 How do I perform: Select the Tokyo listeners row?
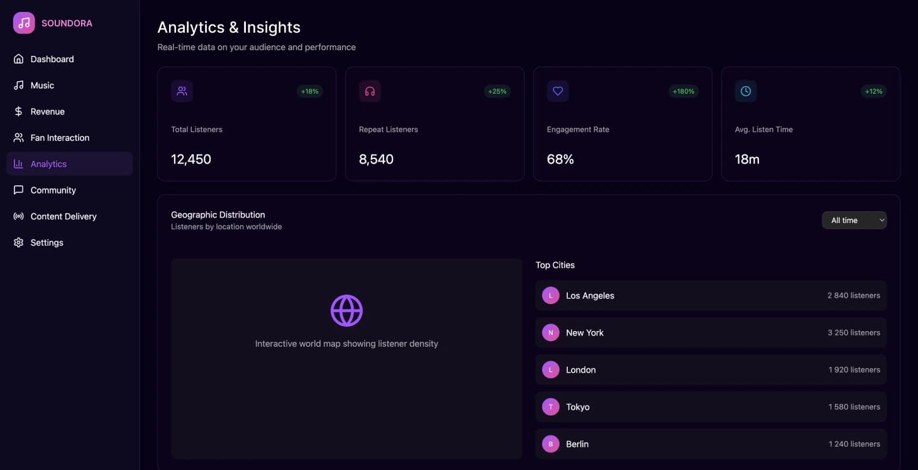[x=710, y=407]
